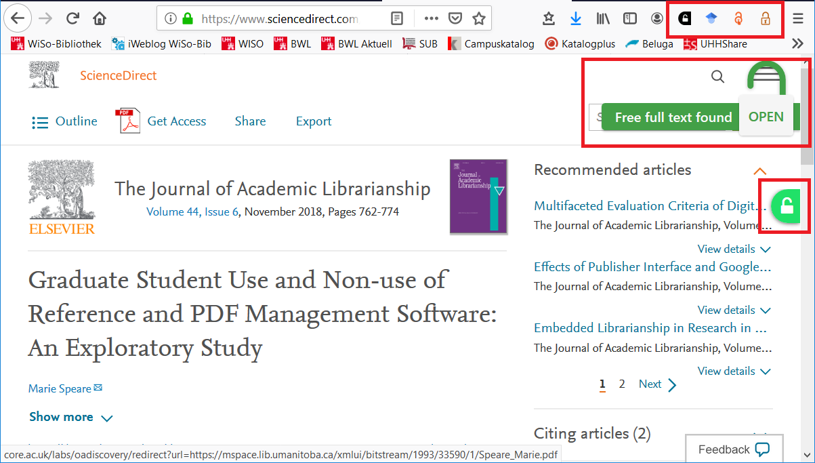
Task: Click the red PDF icon beside Get Access
Action: [127, 121]
